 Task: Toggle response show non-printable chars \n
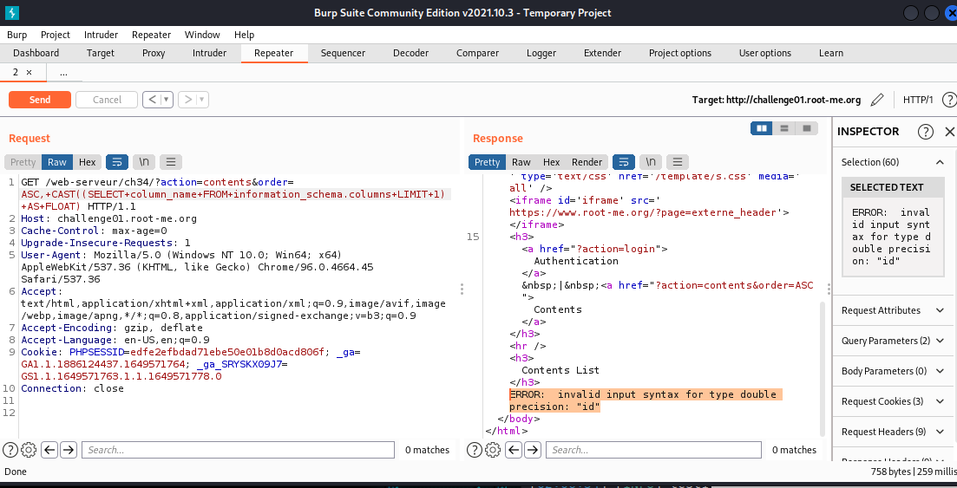point(651,162)
